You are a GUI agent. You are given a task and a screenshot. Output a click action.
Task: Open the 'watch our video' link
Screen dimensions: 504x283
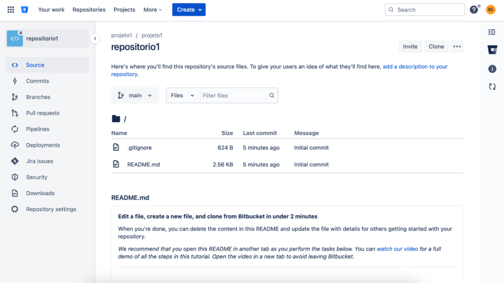(397, 249)
